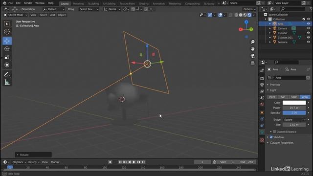Expand Cylinder.001 in outliner
This screenshot has height=176, width=313.
[270, 38]
